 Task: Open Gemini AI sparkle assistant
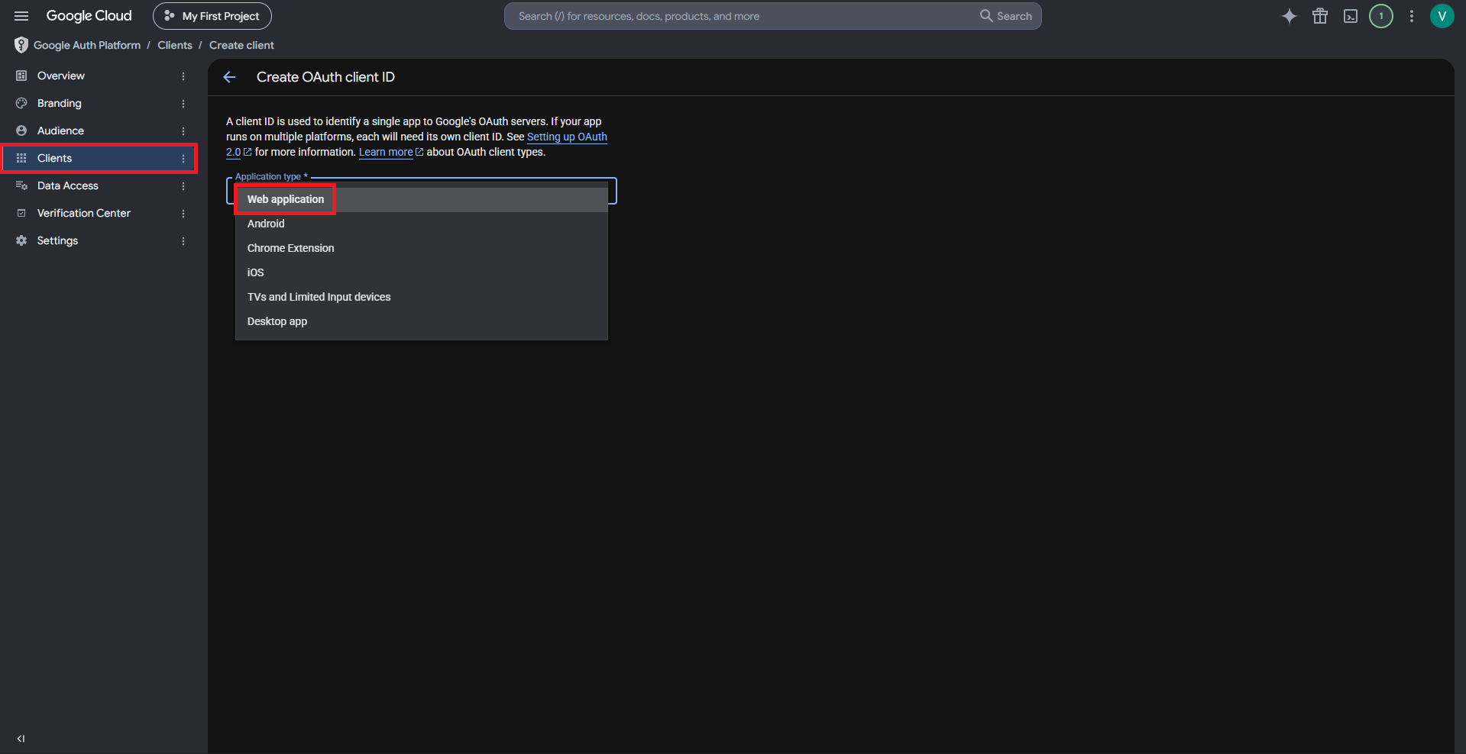(x=1290, y=16)
